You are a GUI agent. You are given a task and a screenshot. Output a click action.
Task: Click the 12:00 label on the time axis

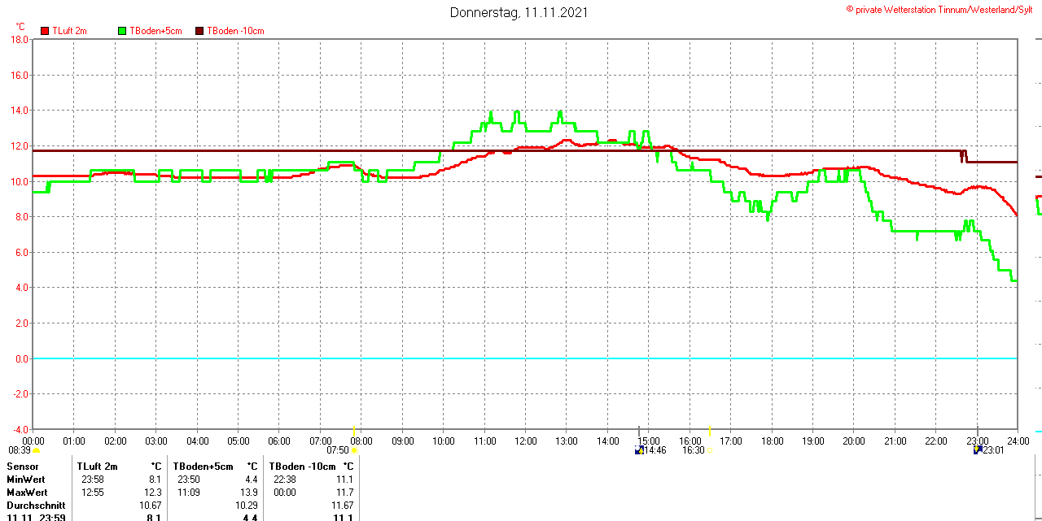click(x=525, y=441)
